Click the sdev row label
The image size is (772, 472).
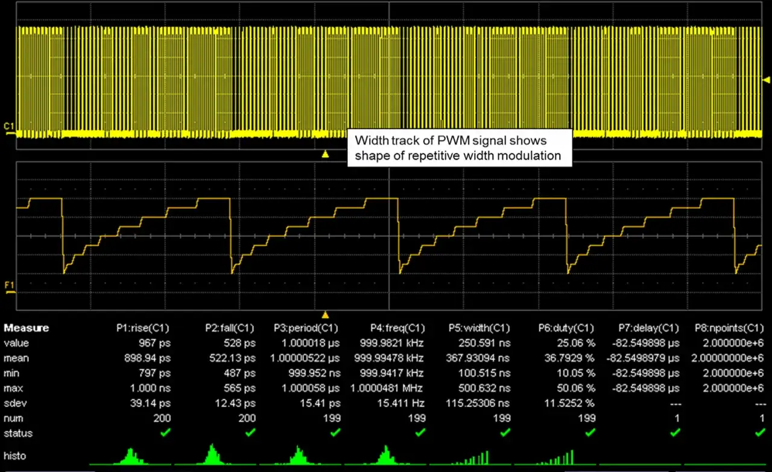14,403
